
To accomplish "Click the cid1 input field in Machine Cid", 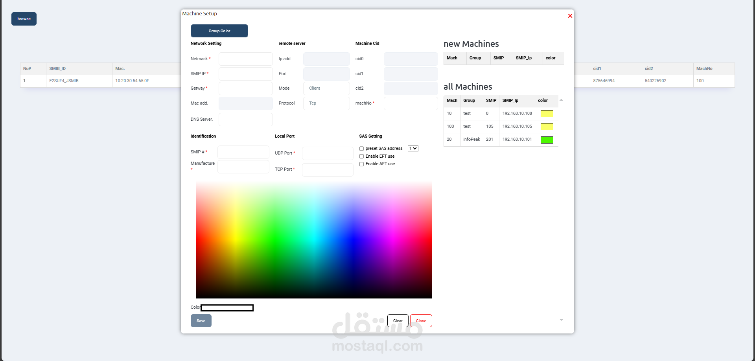I will click(x=411, y=74).
